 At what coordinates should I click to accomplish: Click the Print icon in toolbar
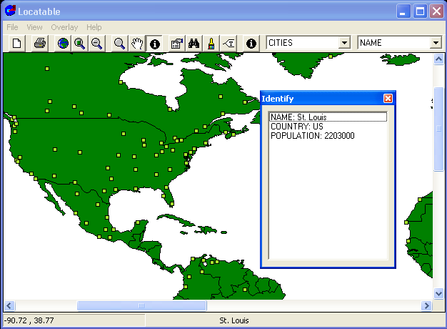[x=40, y=44]
